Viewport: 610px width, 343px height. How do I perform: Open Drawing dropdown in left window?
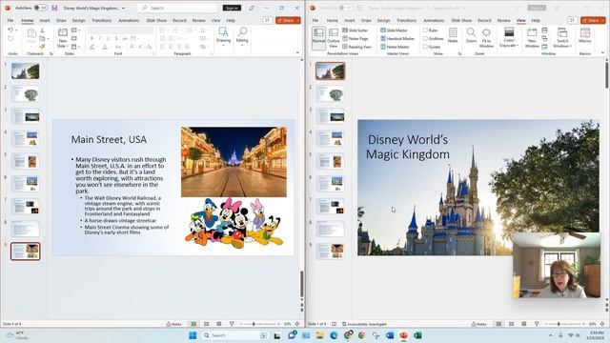point(223,36)
